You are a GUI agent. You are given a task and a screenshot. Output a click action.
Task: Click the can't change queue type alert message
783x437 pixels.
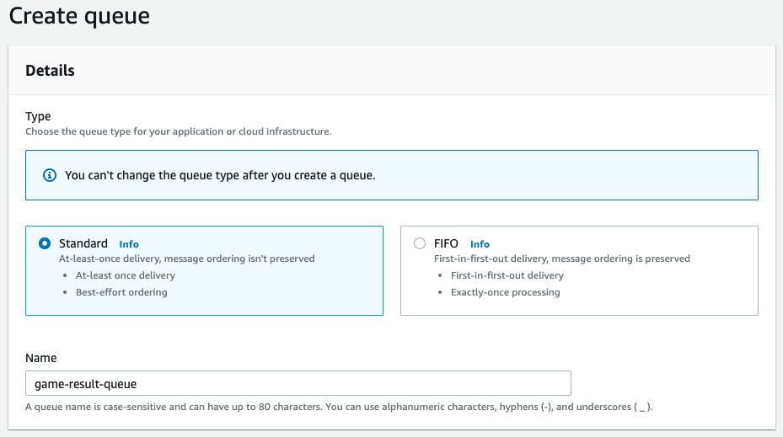(x=220, y=175)
